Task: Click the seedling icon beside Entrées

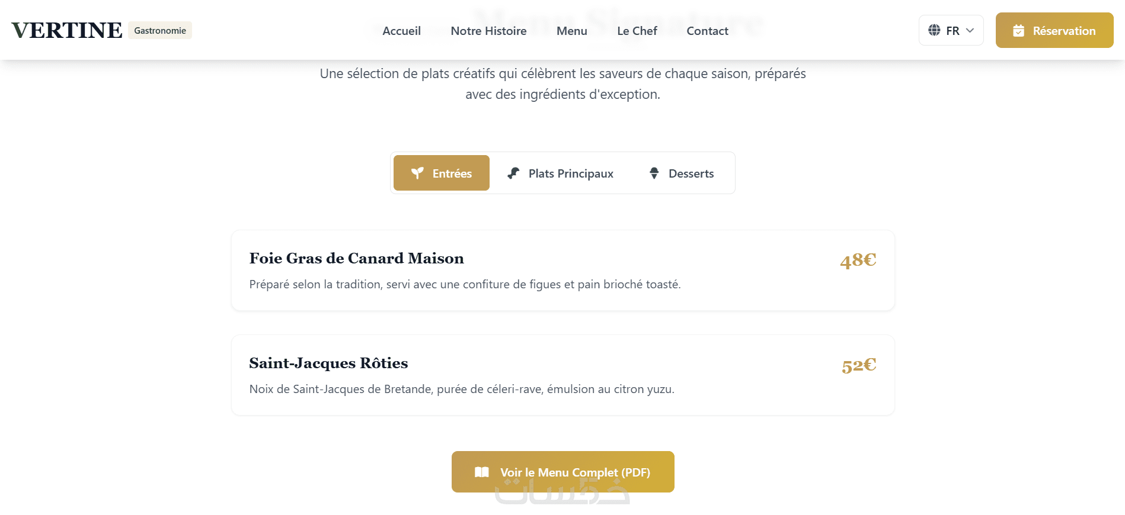Action: 417,173
